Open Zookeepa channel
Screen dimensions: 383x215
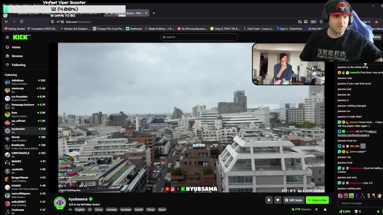tap(25, 211)
